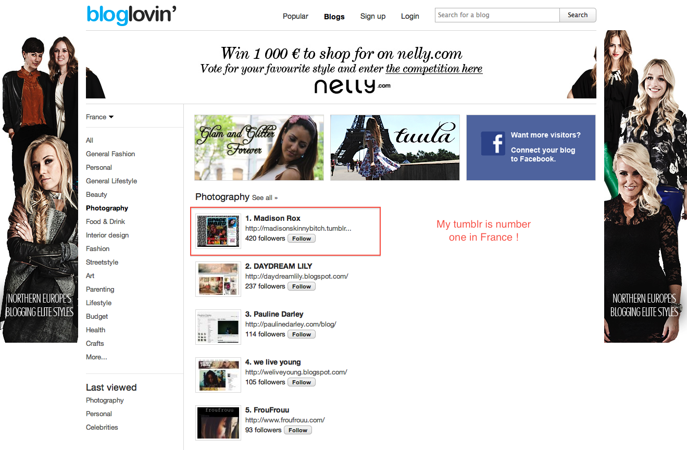Image resolution: width=687 pixels, height=450 pixels.
Task: Focus the Search for a blog field
Action: 497,15
